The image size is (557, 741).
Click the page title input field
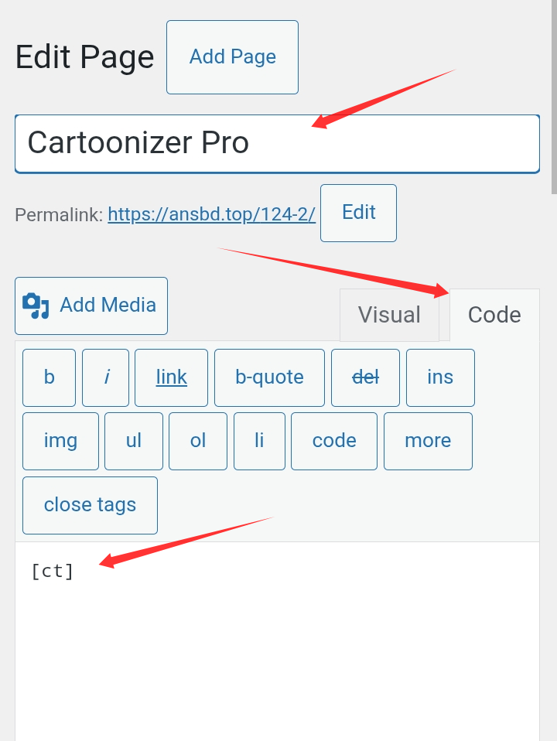point(277,143)
